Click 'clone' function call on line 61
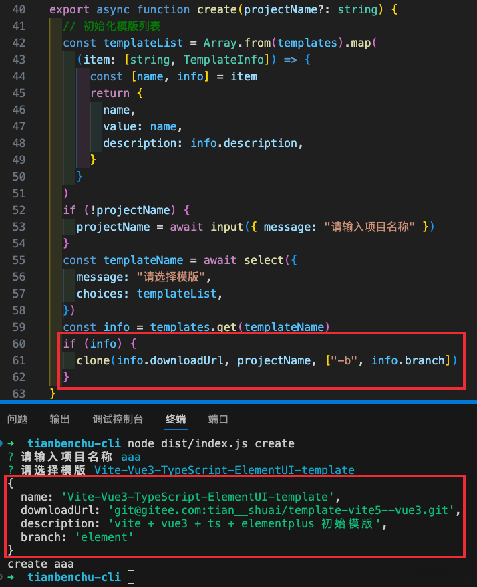 [x=93, y=360]
